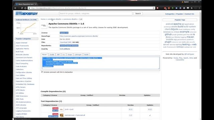214x120 pixels.
Task: Open the Embedded SQL Databases category
Action: pos(25,84)
